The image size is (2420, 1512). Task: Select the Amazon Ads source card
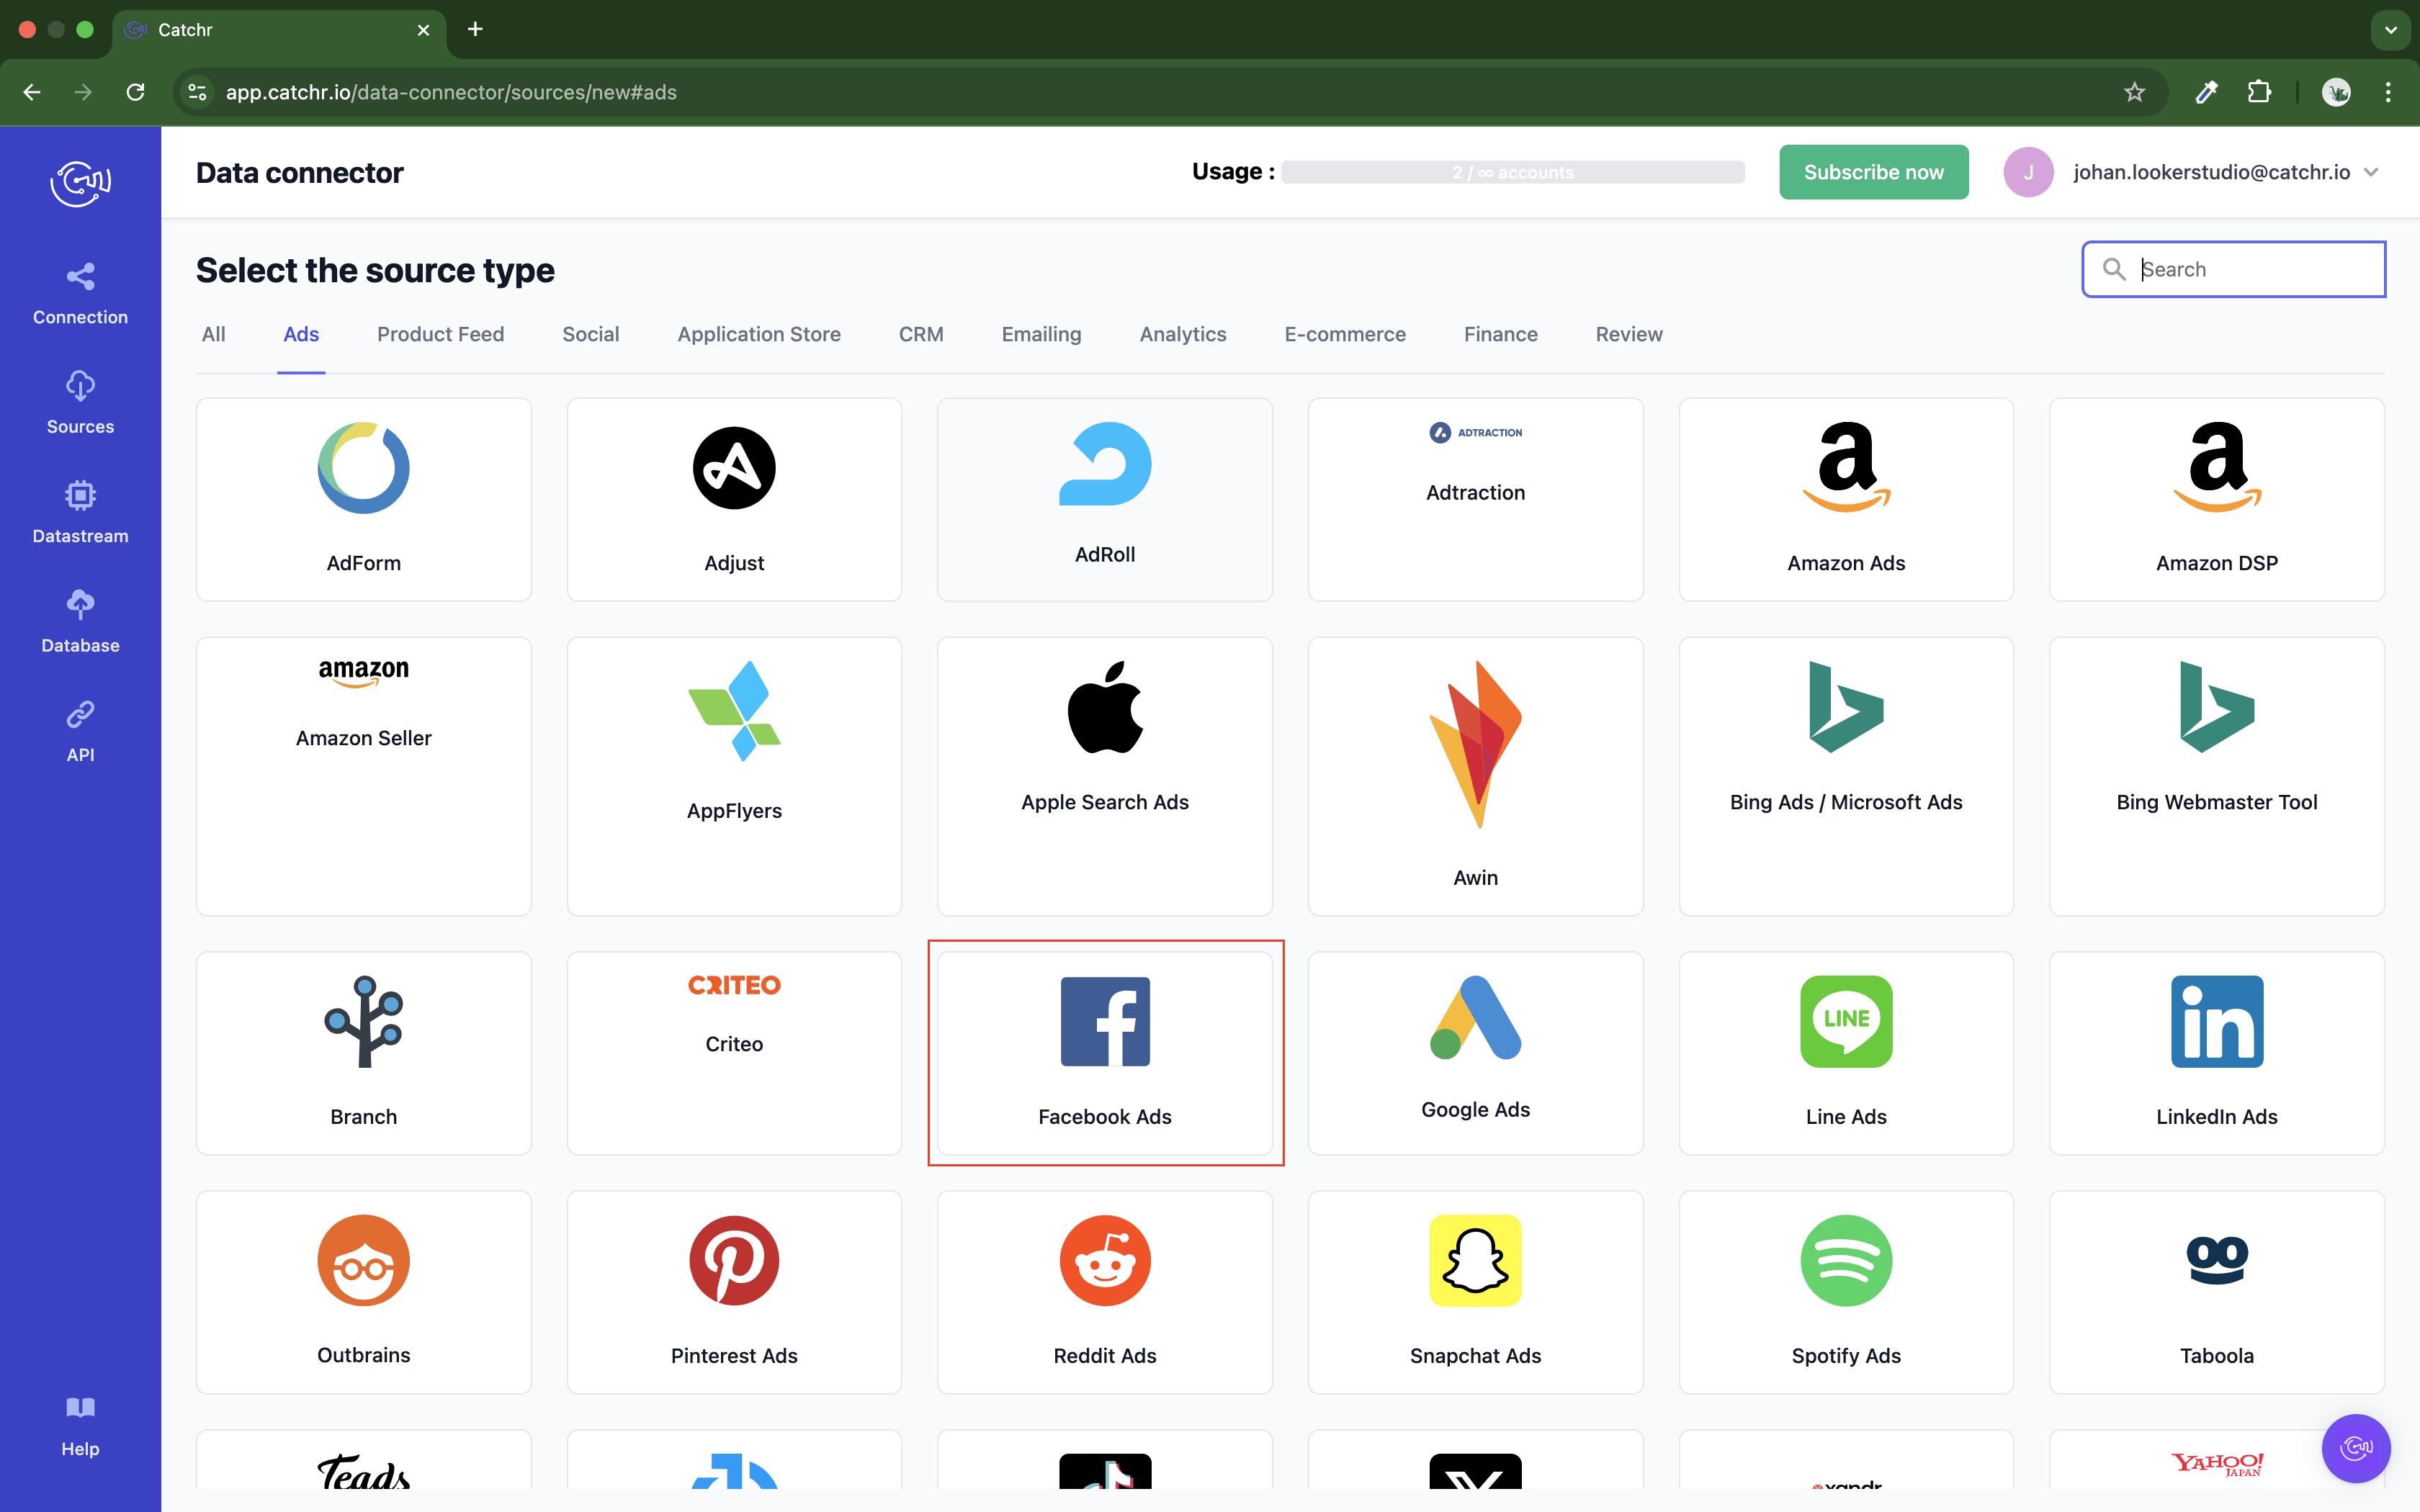click(1846, 499)
